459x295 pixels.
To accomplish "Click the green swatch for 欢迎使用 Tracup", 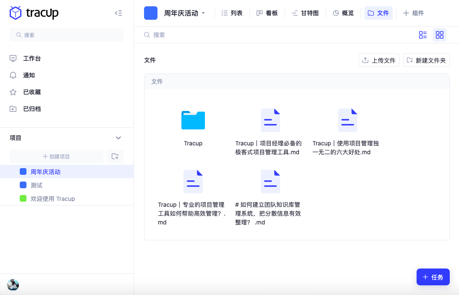I will (23, 198).
